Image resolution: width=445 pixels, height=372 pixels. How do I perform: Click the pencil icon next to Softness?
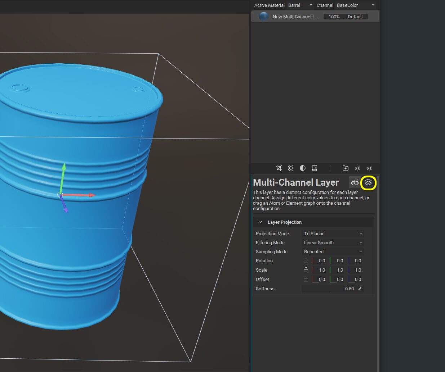pyautogui.click(x=360, y=289)
